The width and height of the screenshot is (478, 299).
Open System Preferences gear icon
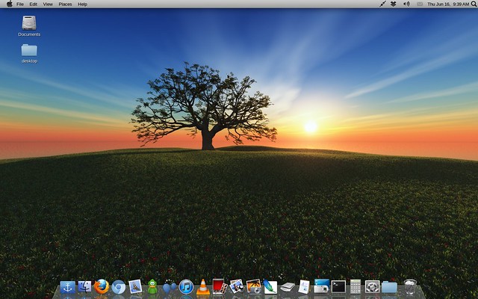tap(372, 287)
